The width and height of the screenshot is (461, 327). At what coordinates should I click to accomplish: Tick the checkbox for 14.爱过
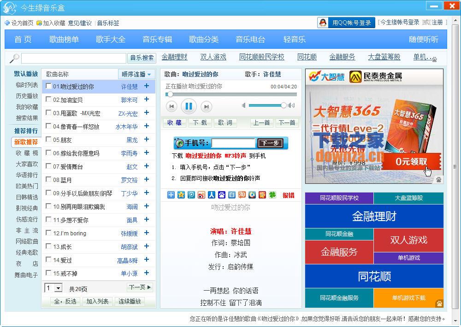pyautogui.click(x=48, y=259)
